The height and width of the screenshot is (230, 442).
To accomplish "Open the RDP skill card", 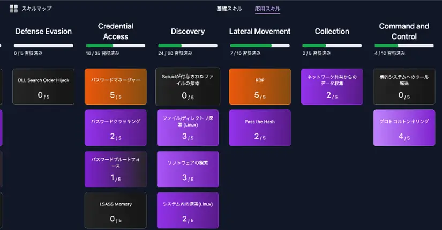I will click(260, 87).
